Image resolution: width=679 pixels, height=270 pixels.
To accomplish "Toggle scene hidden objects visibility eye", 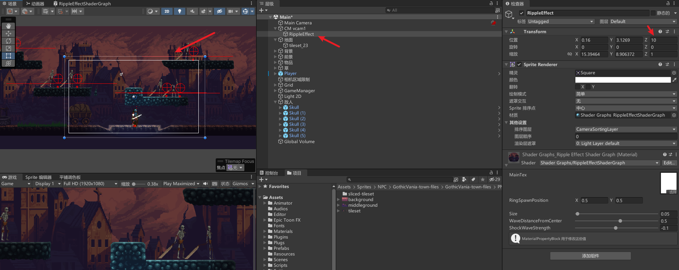I will [220, 11].
